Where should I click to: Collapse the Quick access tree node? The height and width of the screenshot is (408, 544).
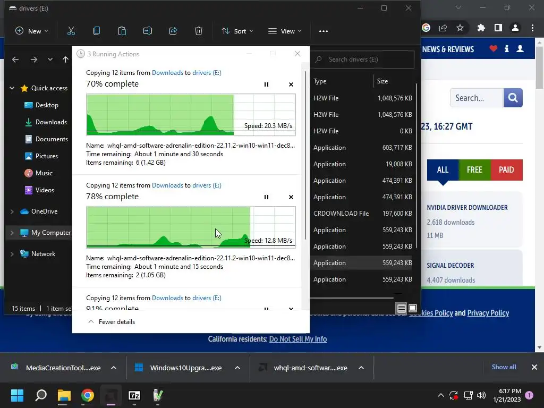click(x=12, y=88)
